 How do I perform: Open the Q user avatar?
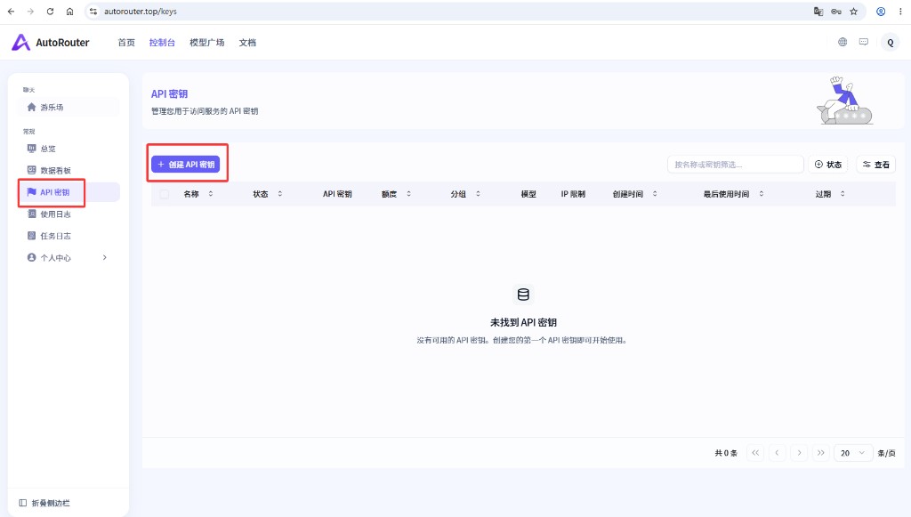pos(890,43)
